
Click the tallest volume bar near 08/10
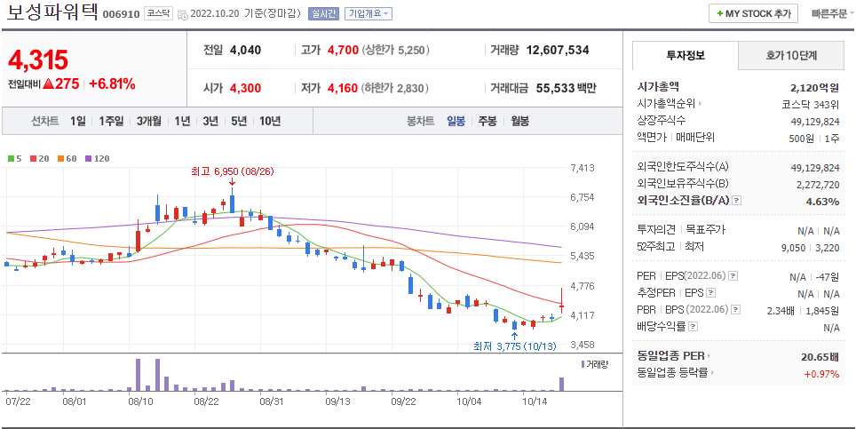coord(139,375)
